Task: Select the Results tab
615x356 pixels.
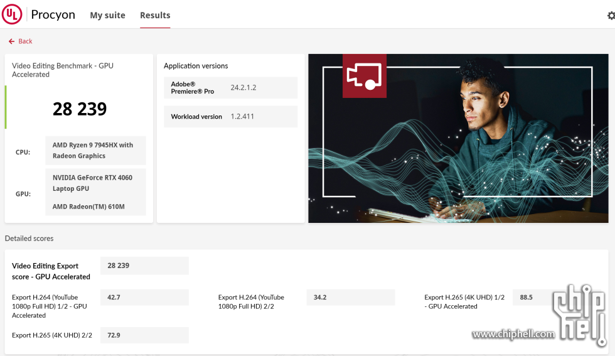Action: (x=155, y=15)
